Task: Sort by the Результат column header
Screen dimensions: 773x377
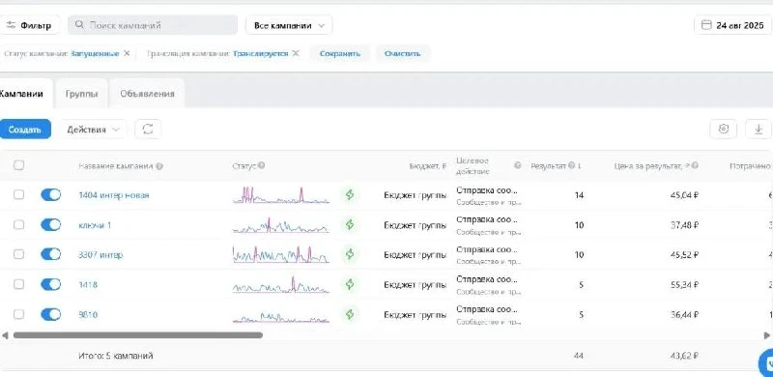Action: point(548,166)
